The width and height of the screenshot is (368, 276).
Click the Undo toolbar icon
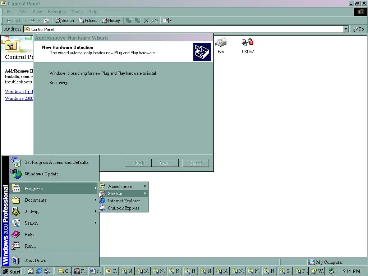[x=155, y=20]
